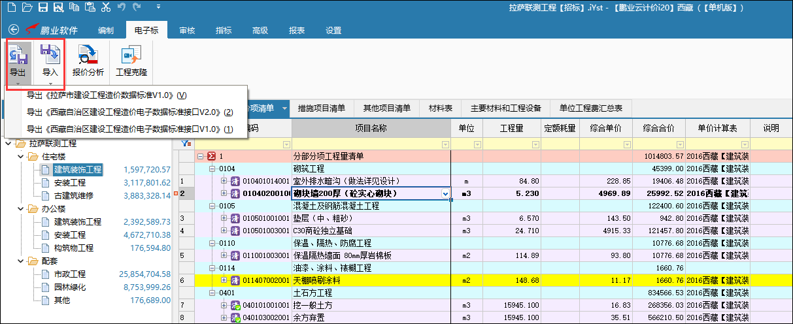Click the Save icon in quick access toolbar
793x324 pixels.
42,7
